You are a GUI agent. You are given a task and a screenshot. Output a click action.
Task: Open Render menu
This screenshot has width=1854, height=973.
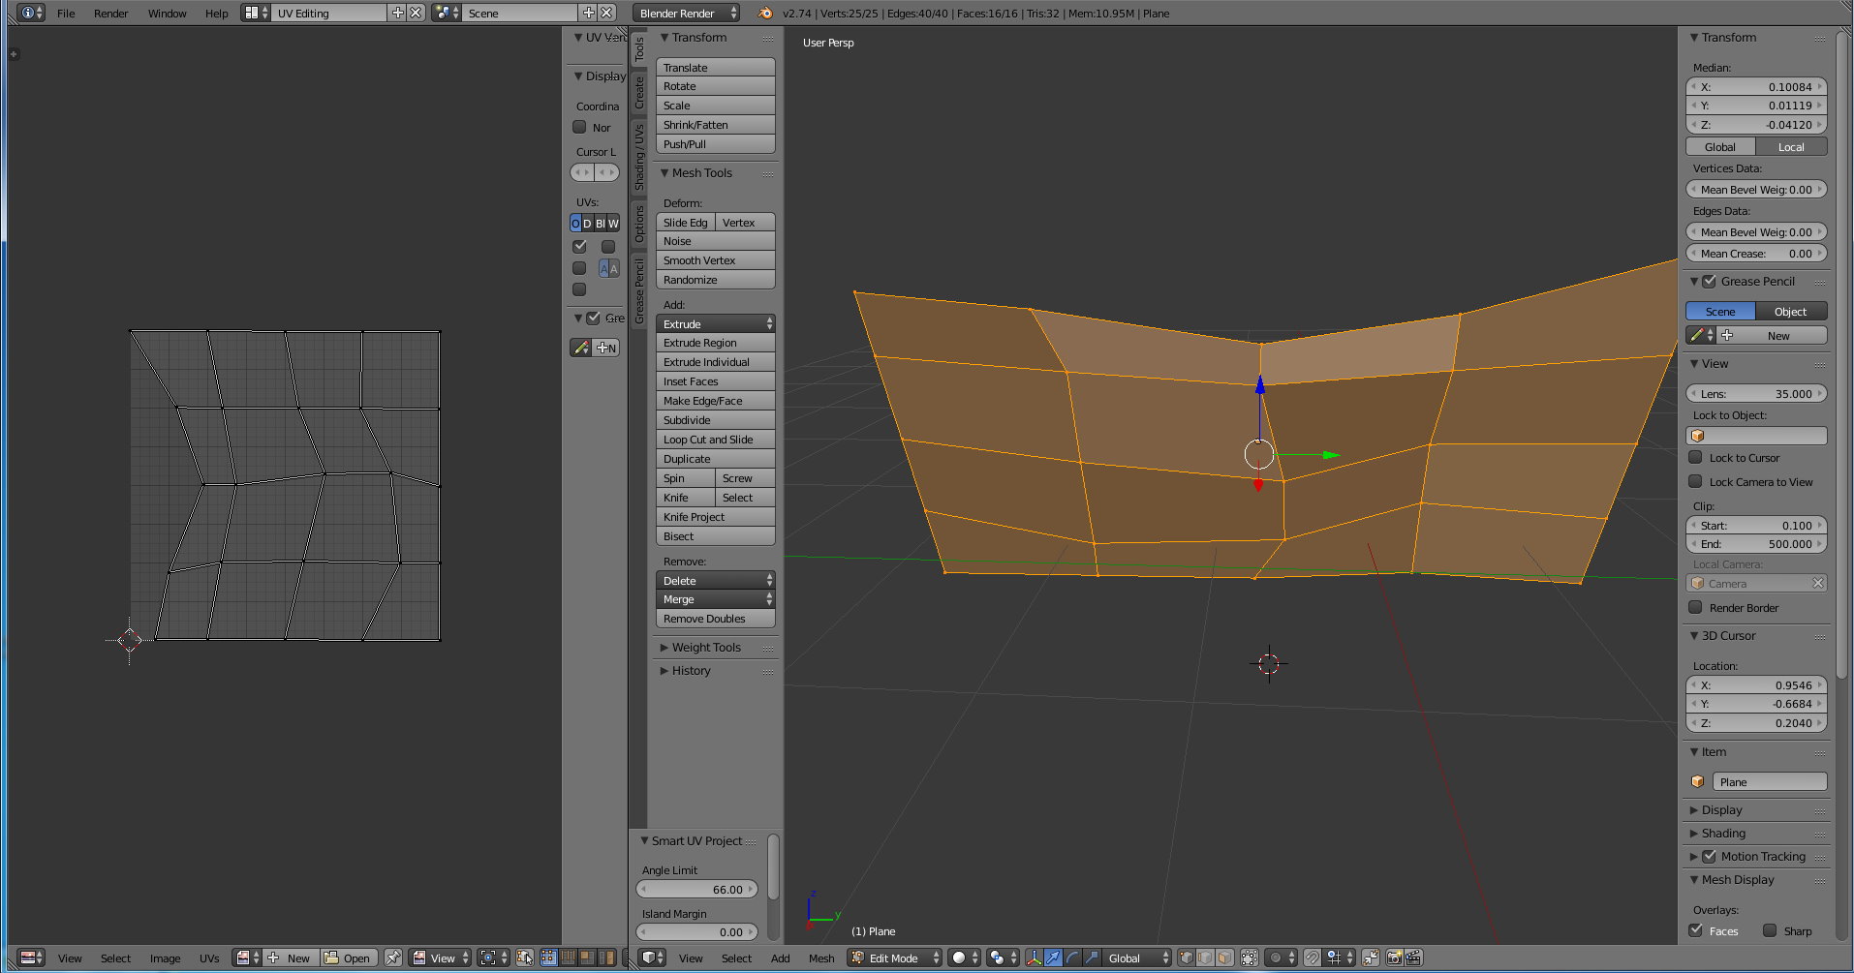[x=111, y=14]
